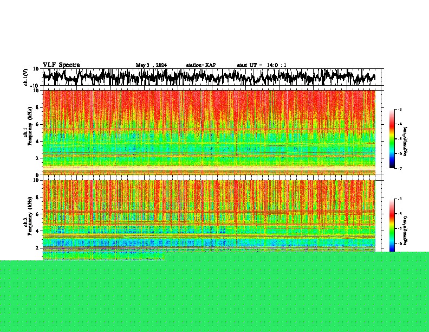Click the "6" kHz tick on ch.2 axis

pos(38,214)
